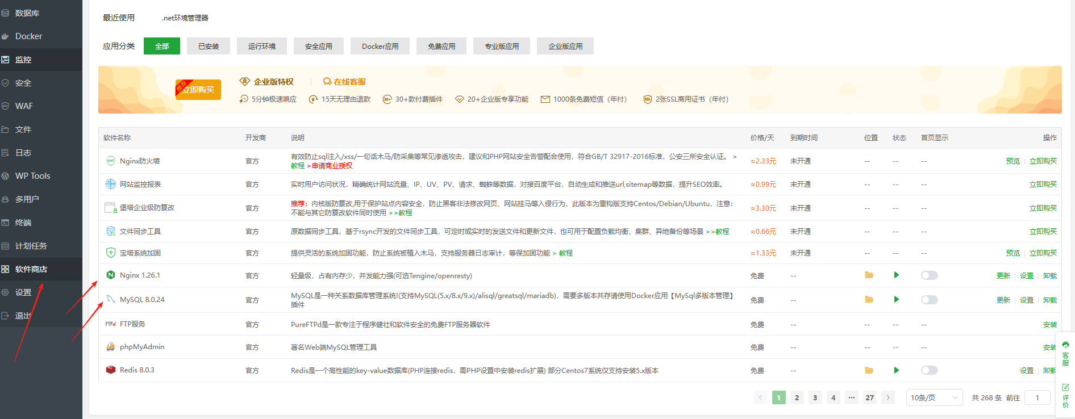Open 文件 in the sidebar
This screenshot has width=1075, height=419.
point(41,129)
